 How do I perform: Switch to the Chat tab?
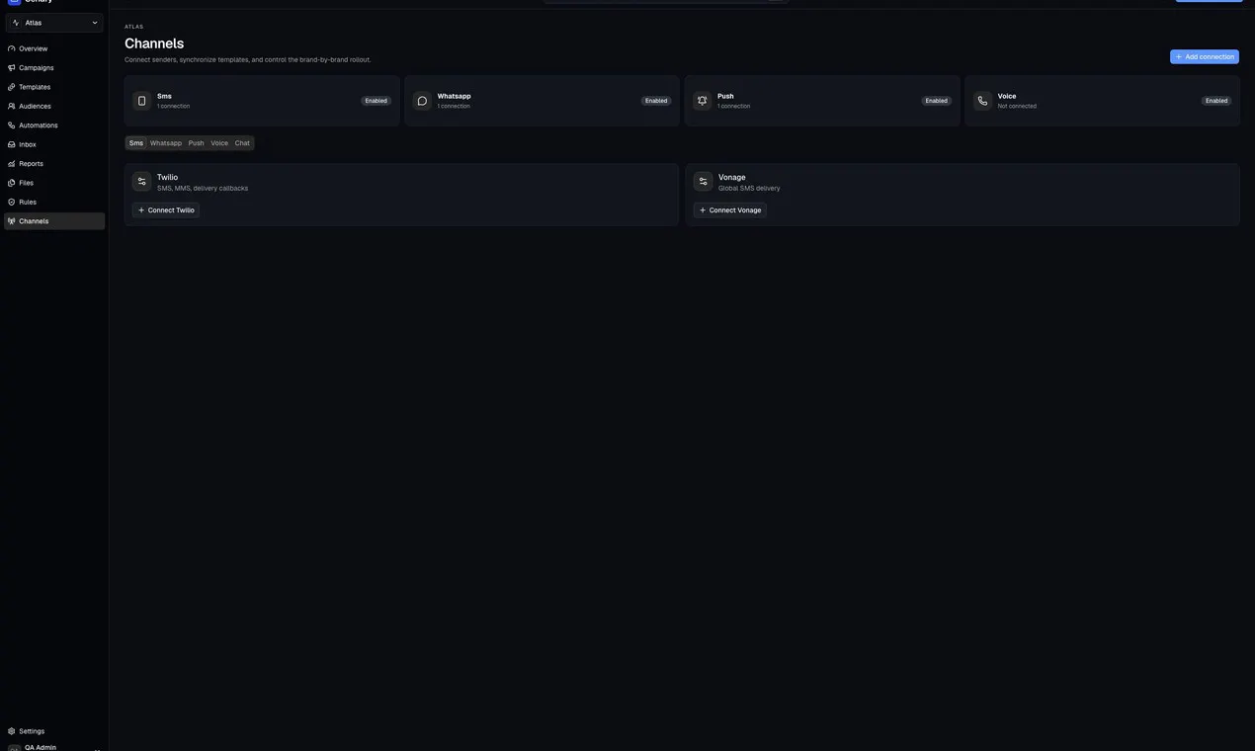coord(242,143)
